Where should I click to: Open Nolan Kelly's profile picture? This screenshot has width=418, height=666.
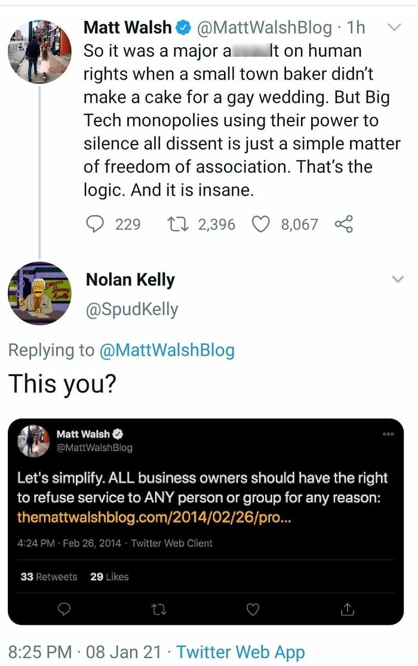[x=39, y=293]
